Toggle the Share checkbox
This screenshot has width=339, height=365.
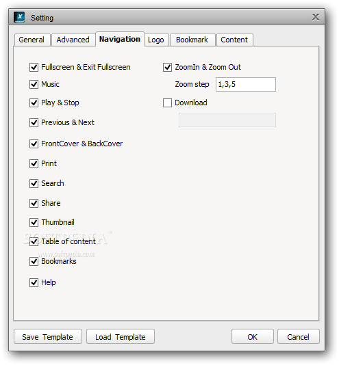[34, 203]
